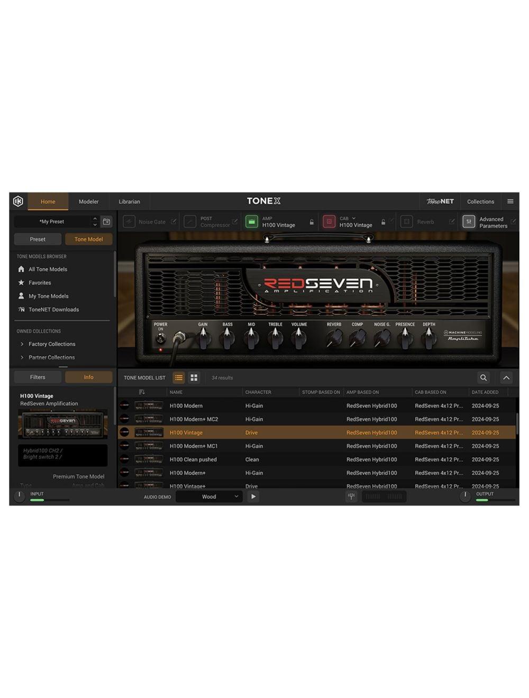Toggle the POST Compressor power button
The height and width of the screenshot is (698, 529).
pyautogui.click(x=190, y=222)
